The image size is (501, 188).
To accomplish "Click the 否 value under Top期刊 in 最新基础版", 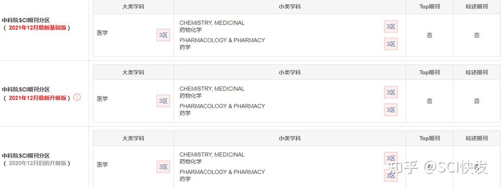I will click(429, 35).
